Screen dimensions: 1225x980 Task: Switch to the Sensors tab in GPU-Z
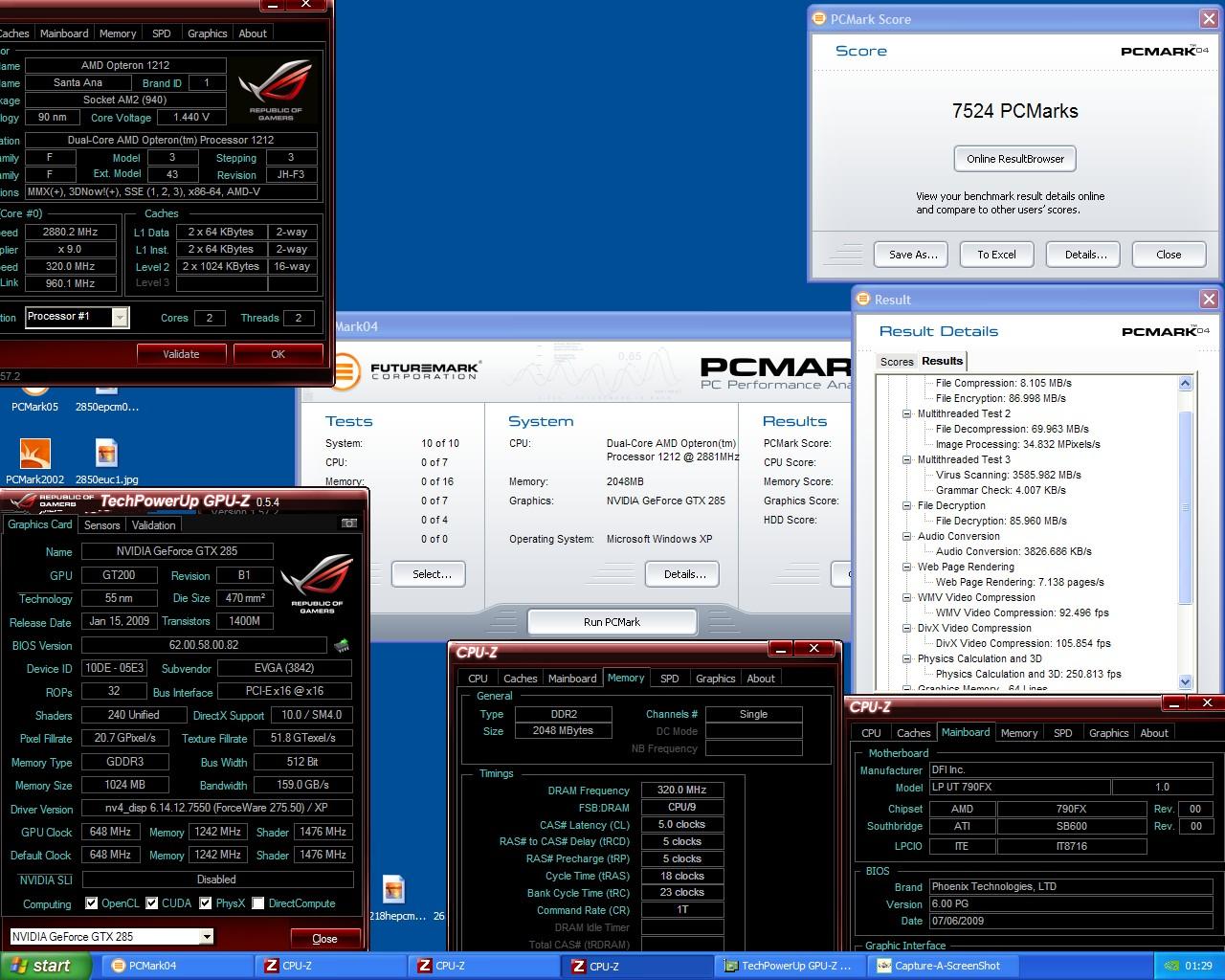(101, 524)
